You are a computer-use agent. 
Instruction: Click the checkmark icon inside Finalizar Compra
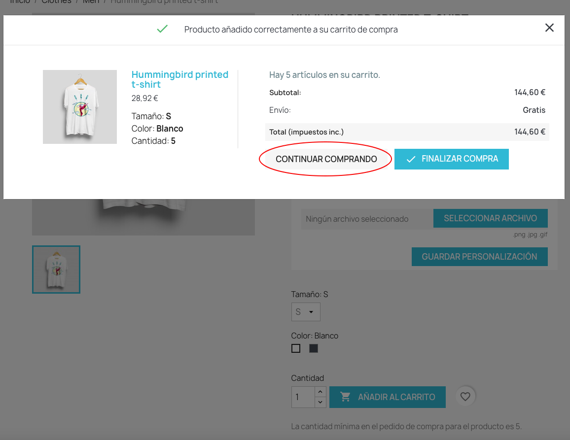pyautogui.click(x=410, y=159)
